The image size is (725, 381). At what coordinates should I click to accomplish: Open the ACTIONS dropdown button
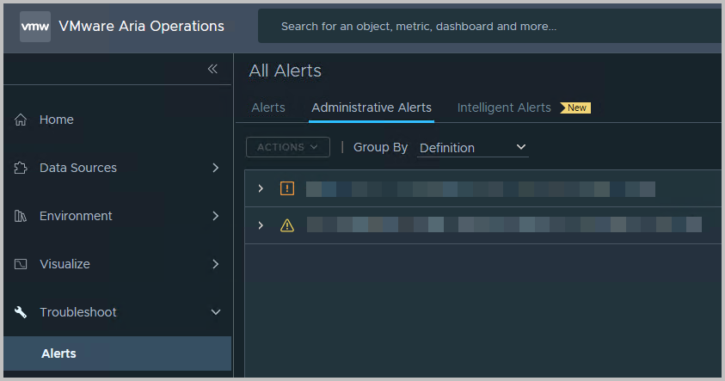pos(288,147)
